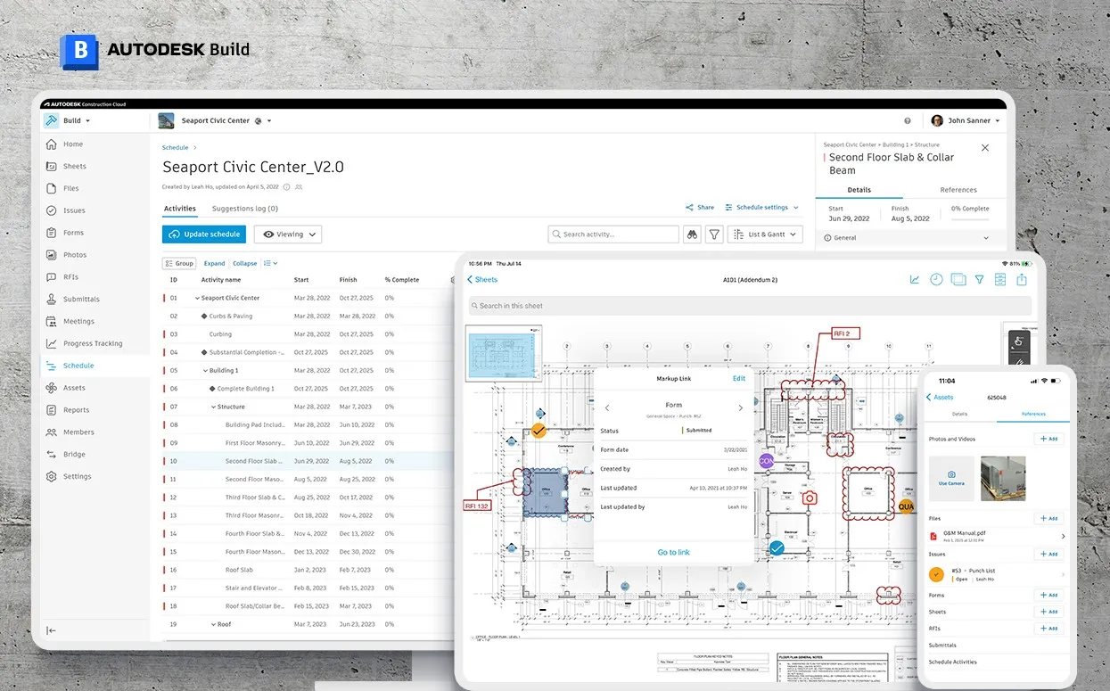1110x691 pixels.
Task: Open the schedule filter funnel
Action: click(x=714, y=234)
